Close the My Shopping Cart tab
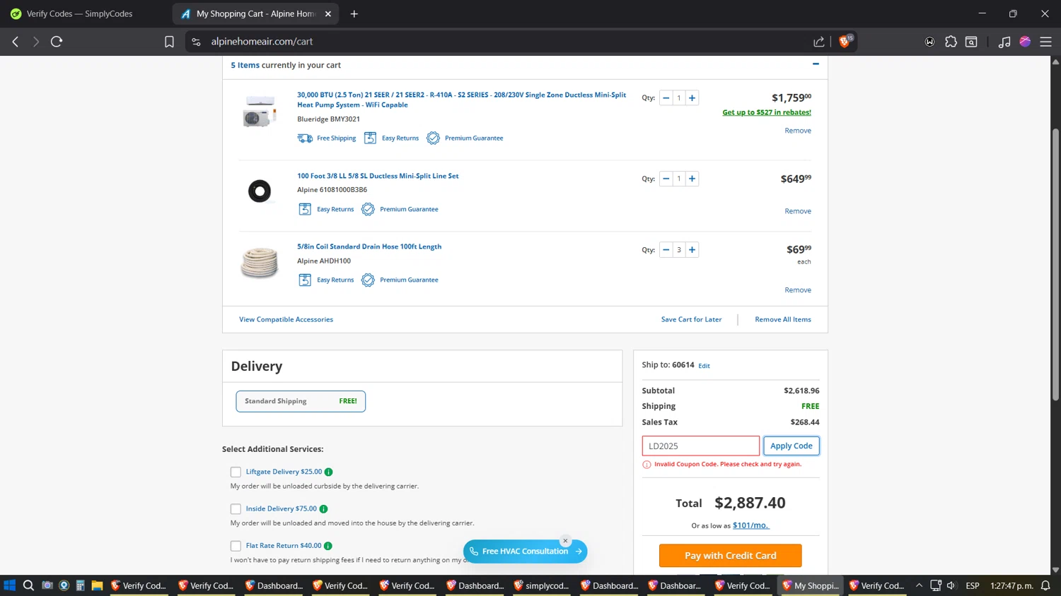This screenshot has width=1061, height=596. pyautogui.click(x=328, y=13)
